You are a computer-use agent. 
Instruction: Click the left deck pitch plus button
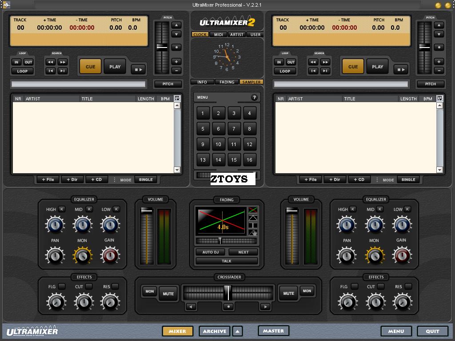(x=176, y=61)
